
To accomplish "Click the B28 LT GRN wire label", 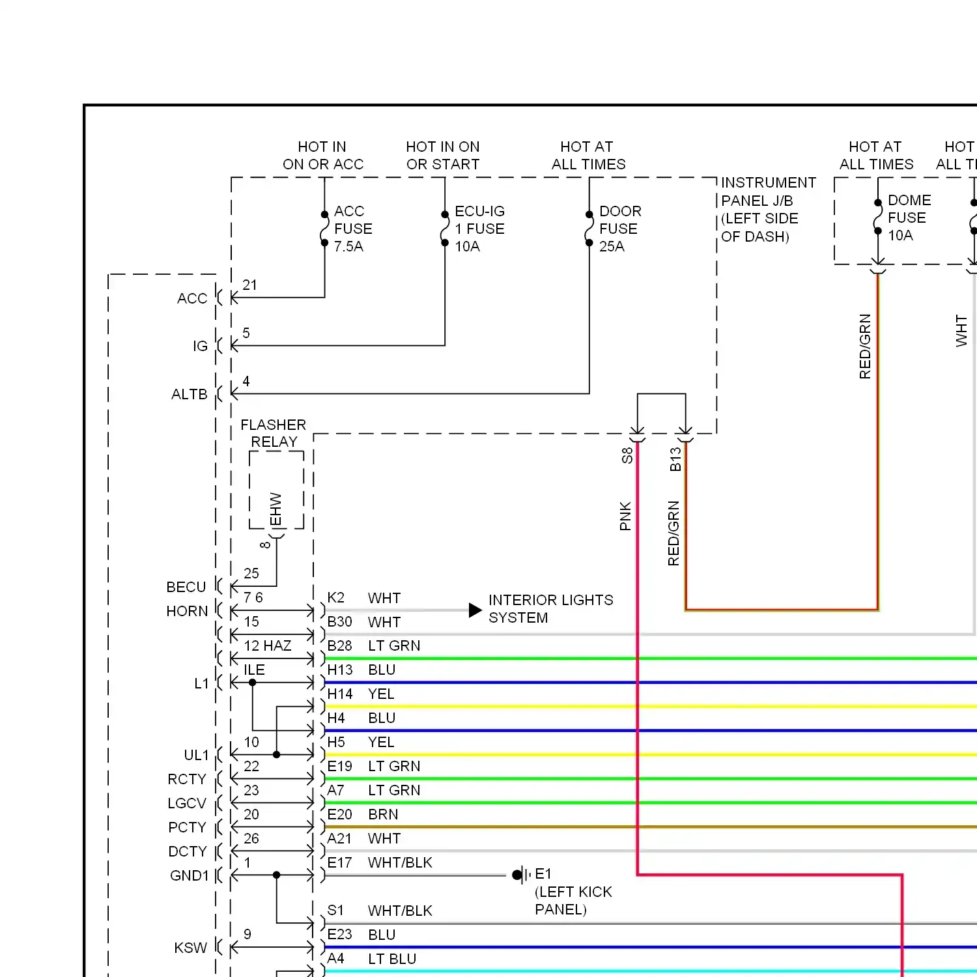I will click(x=373, y=645).
